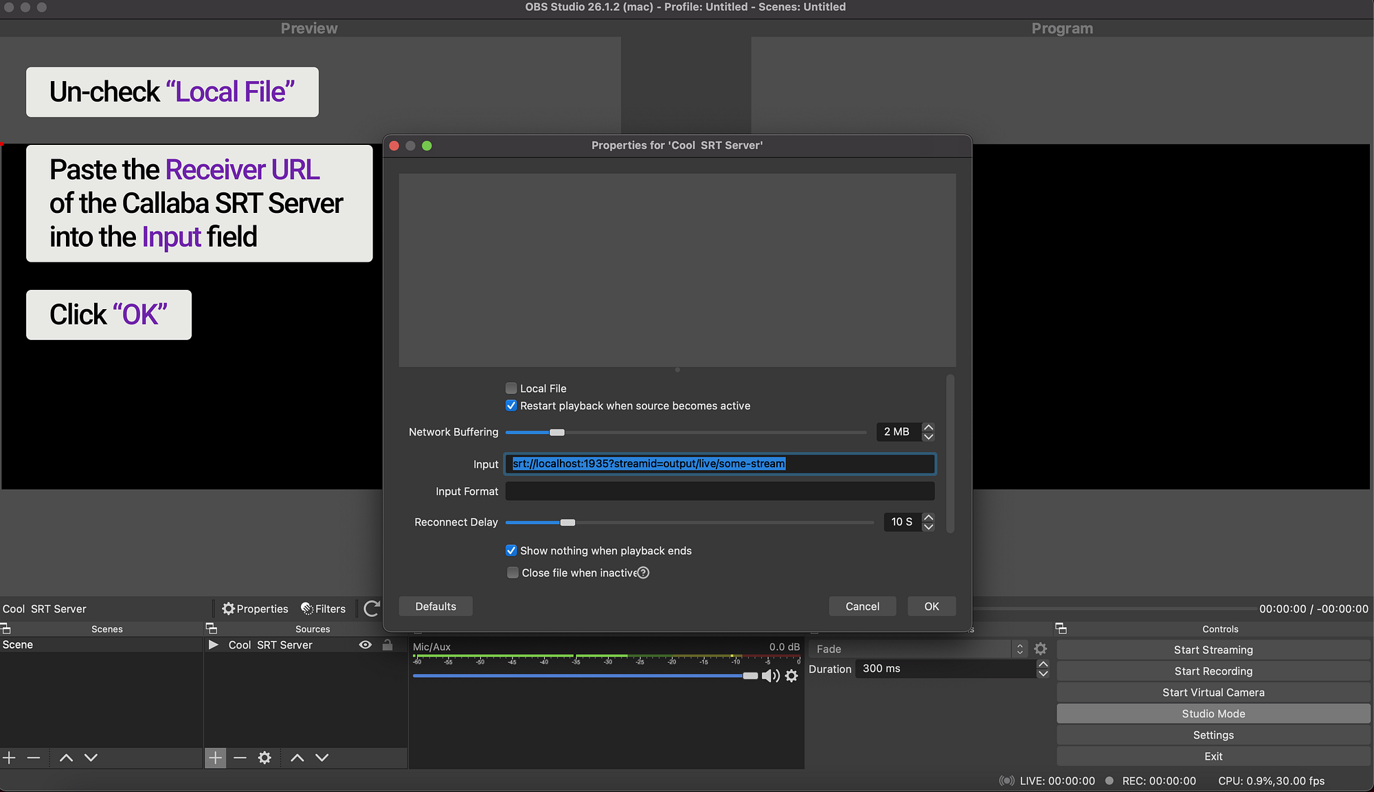Click the Program pane label
This screenshot has height=792, width=1374.
point(1062,28)
